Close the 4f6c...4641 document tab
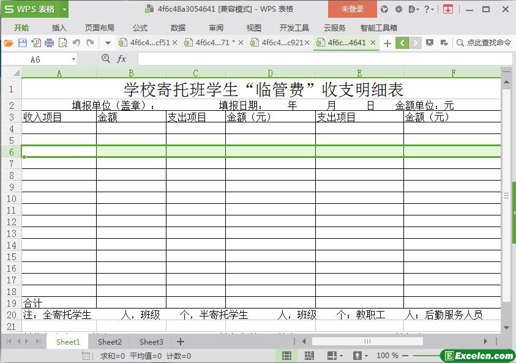This screenshot has height=363, width=516. (x=373, y=43)
